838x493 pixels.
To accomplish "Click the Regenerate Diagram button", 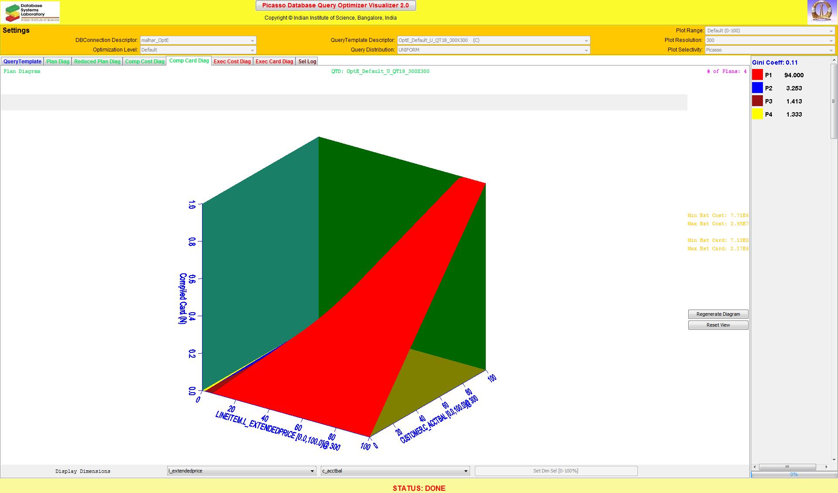I will point(718,314).
